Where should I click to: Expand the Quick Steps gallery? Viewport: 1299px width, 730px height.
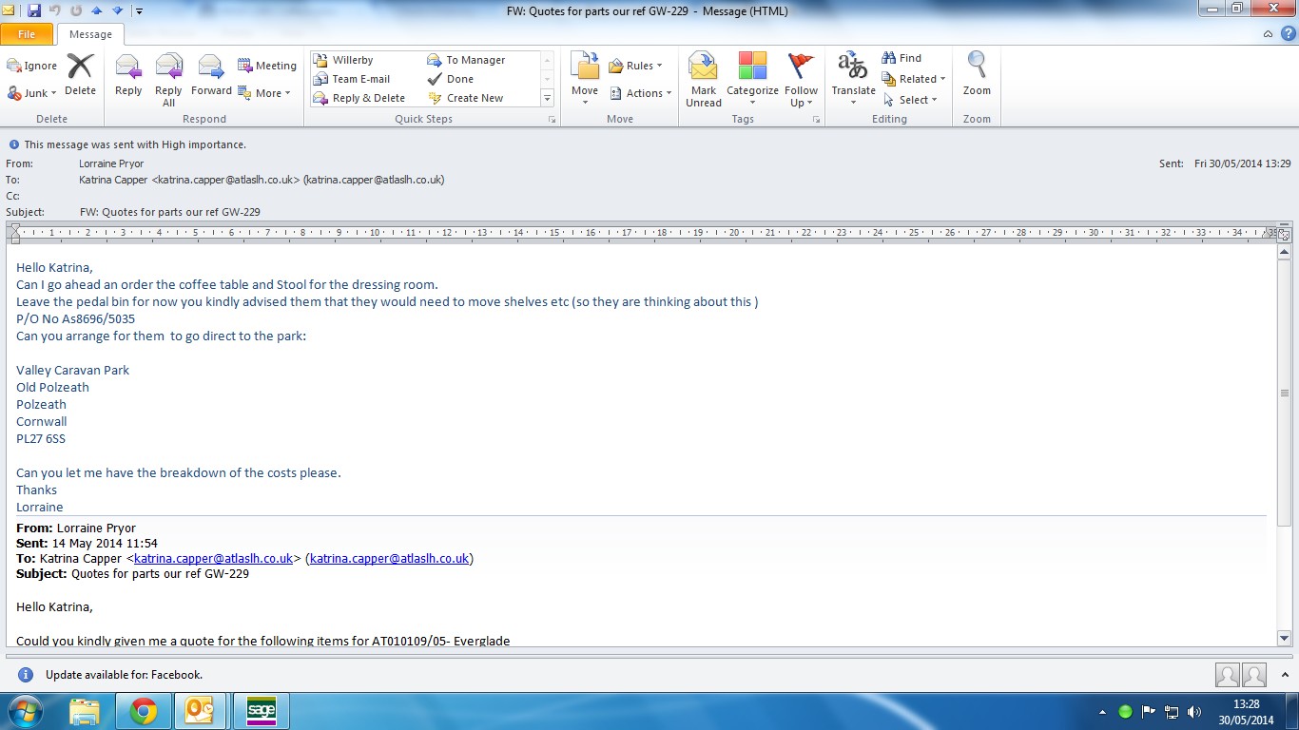(x=547, y=98)
